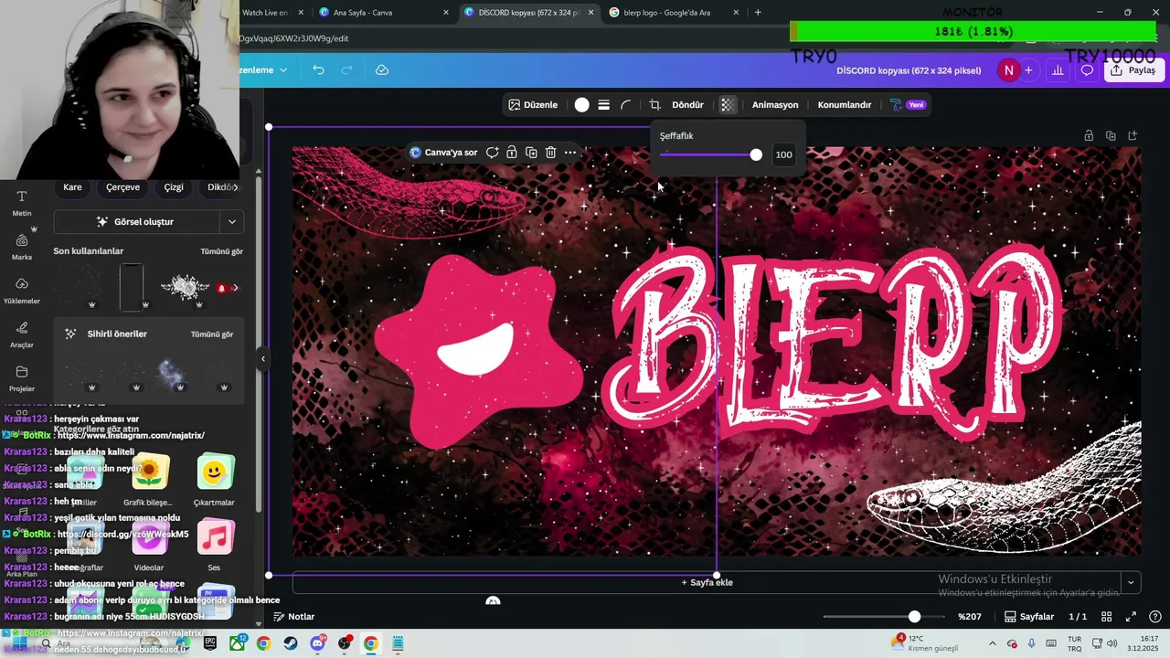Lock the selected element
1170x658 pixels.
(x=512, y=153)
